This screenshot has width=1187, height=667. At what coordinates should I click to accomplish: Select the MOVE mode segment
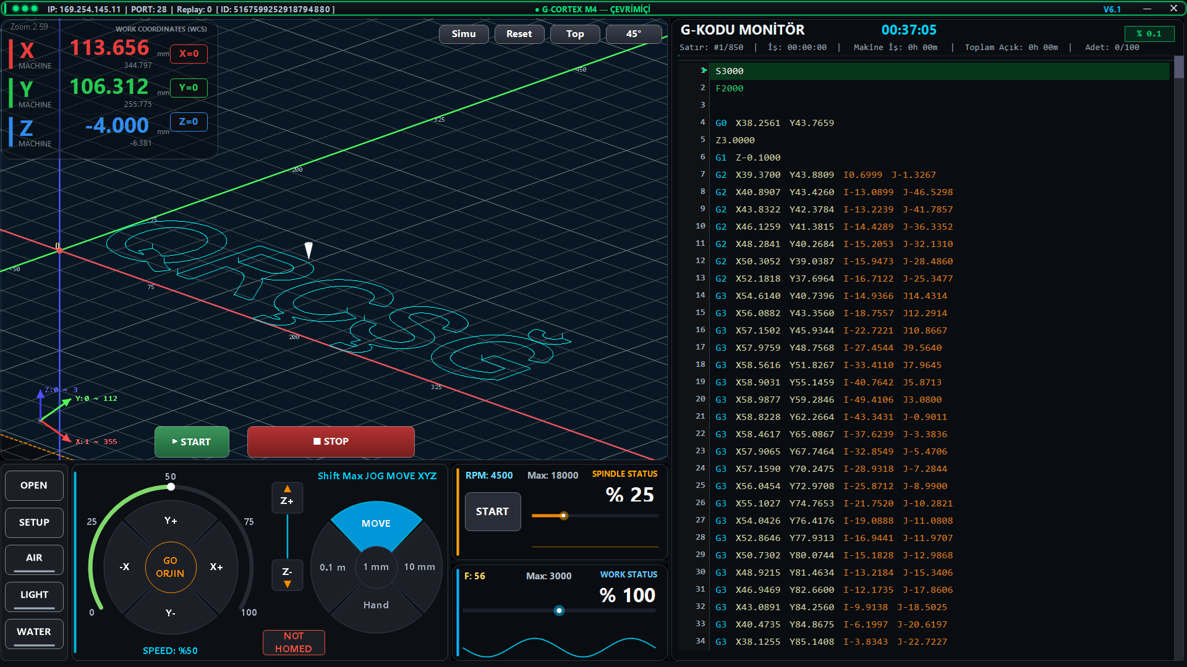click(x=376, y=523)
